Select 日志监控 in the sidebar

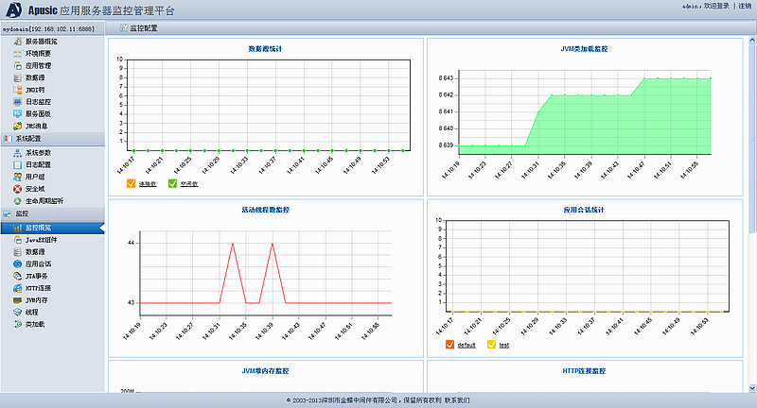point(38,102)
